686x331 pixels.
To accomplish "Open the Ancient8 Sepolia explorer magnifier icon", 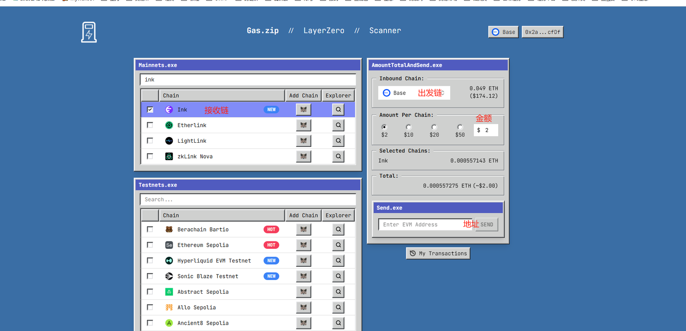I will tap(338, 323).
